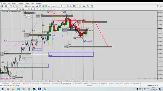Screen dimensions: 163x91
Task: Open the Сервис menu
Action: [x=27, y=4]
